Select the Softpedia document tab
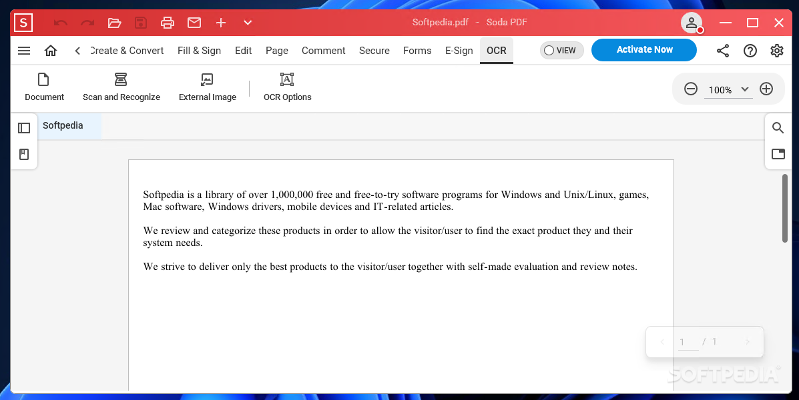The height and width of the screenshot is (400, 799). click(69, 126)
